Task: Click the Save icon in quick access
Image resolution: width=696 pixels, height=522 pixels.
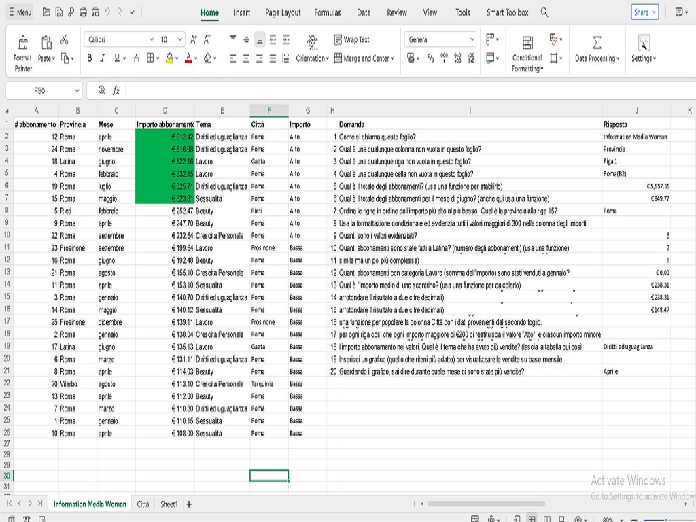Action: click(x=58, y=12)
